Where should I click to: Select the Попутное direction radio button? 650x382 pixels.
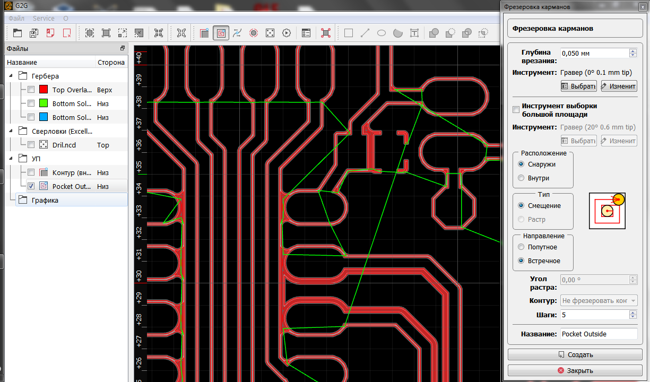(x=521, y=247)
